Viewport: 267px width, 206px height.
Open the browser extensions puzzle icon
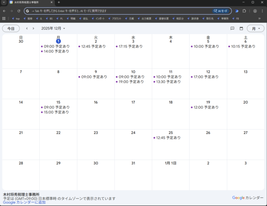[244, 11]
